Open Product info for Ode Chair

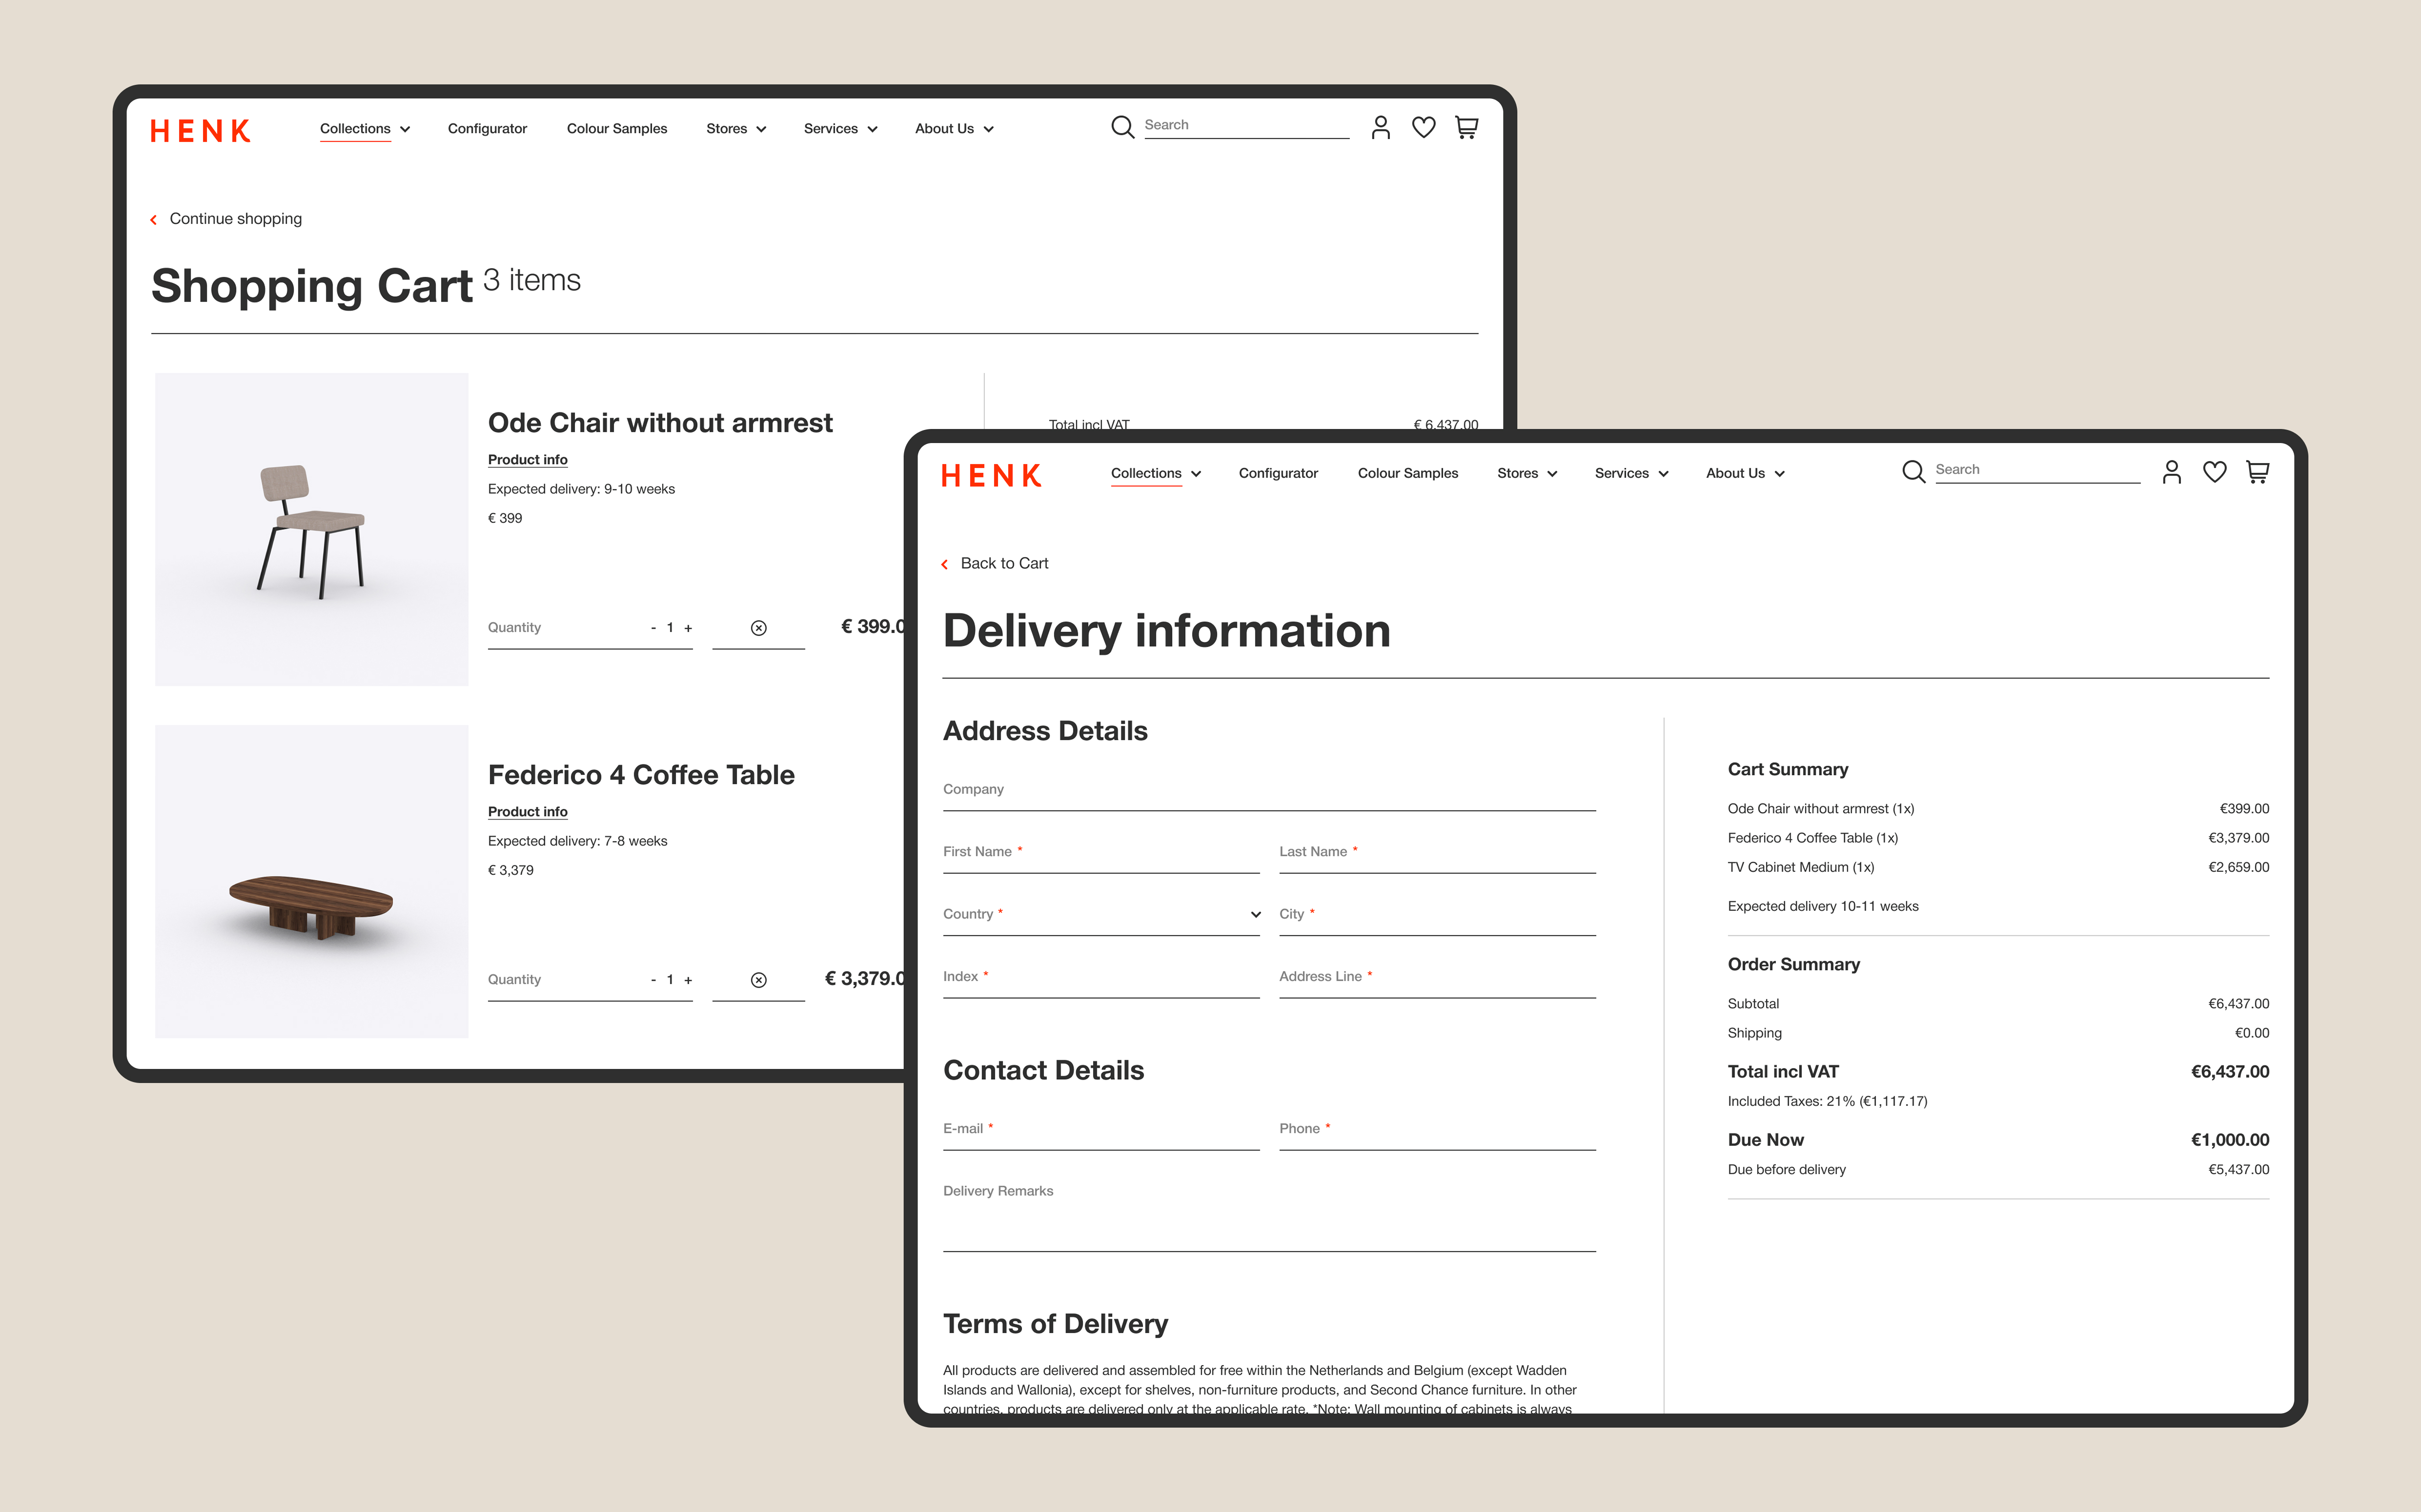527,460
